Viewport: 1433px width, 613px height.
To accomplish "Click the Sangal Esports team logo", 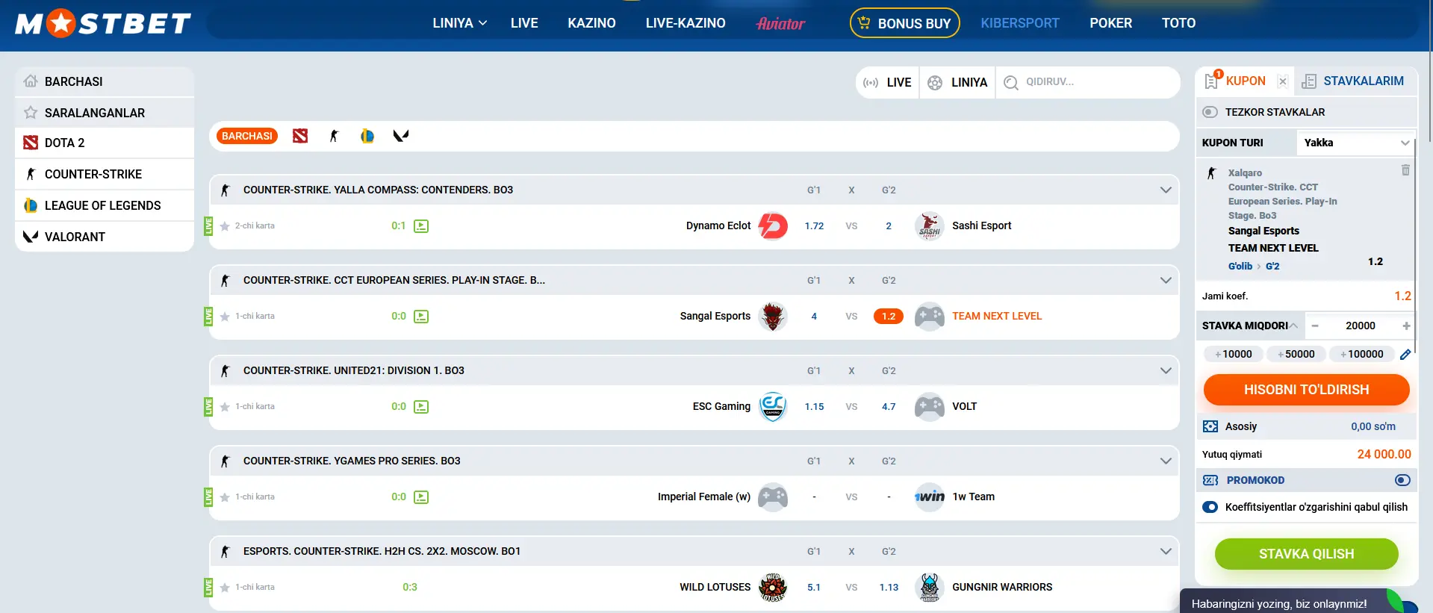I will tap(773, 317).
